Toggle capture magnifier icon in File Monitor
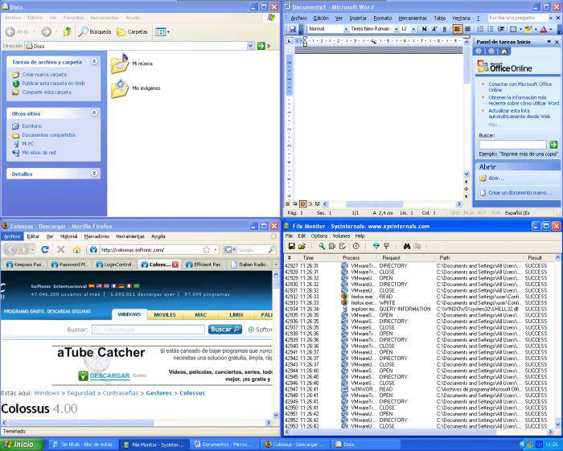563x451 pixels. pyautogui.click(x=322, y=246)
